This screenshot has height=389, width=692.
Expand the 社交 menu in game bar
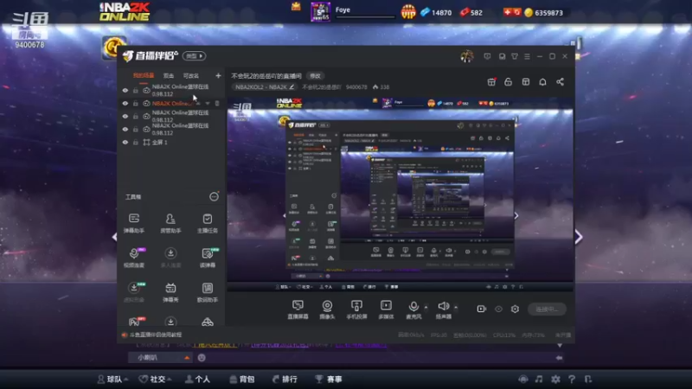156,379
